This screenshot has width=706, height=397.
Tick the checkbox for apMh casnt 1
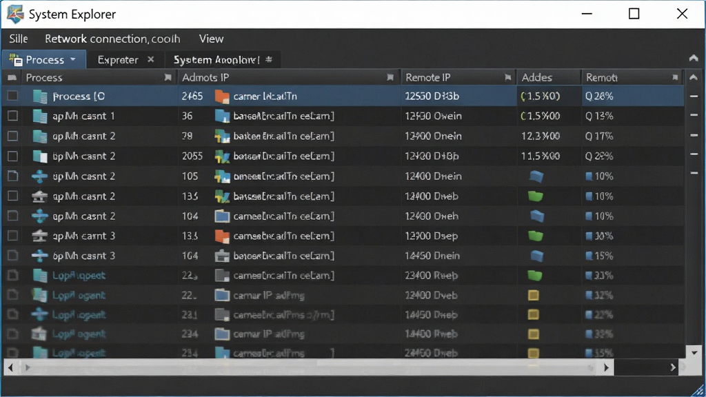coord(12,116)
